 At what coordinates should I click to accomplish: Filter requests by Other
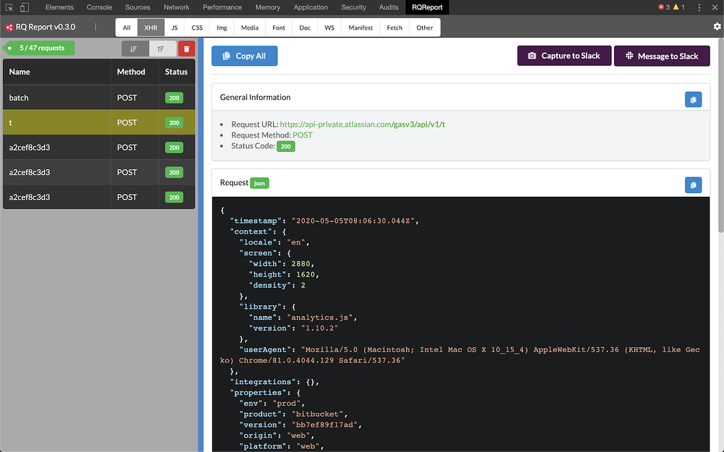click(425, 27)
